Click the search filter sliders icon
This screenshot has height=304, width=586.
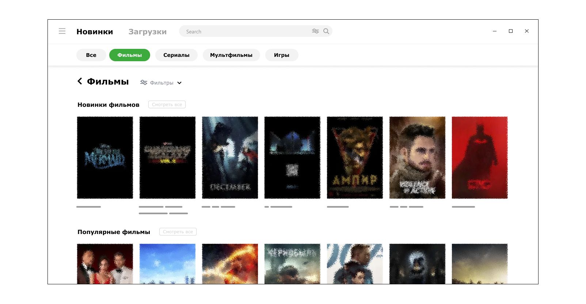(x=315, y=31)
